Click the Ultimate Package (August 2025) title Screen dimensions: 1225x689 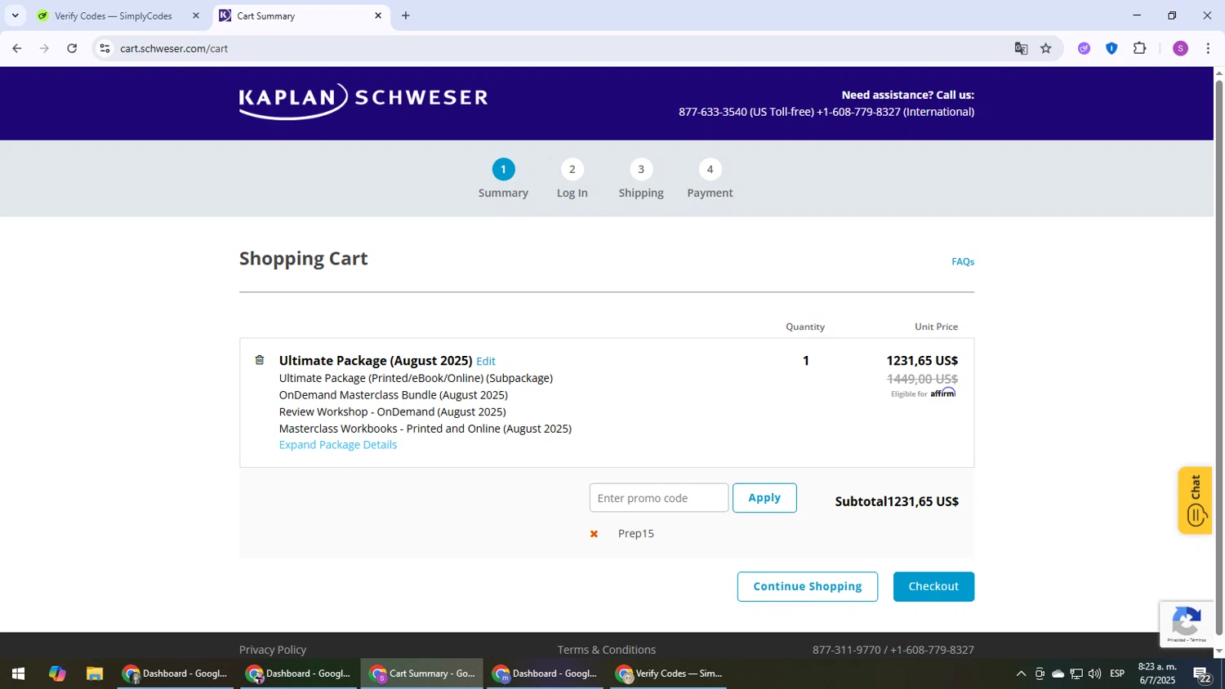pos(376,361)
